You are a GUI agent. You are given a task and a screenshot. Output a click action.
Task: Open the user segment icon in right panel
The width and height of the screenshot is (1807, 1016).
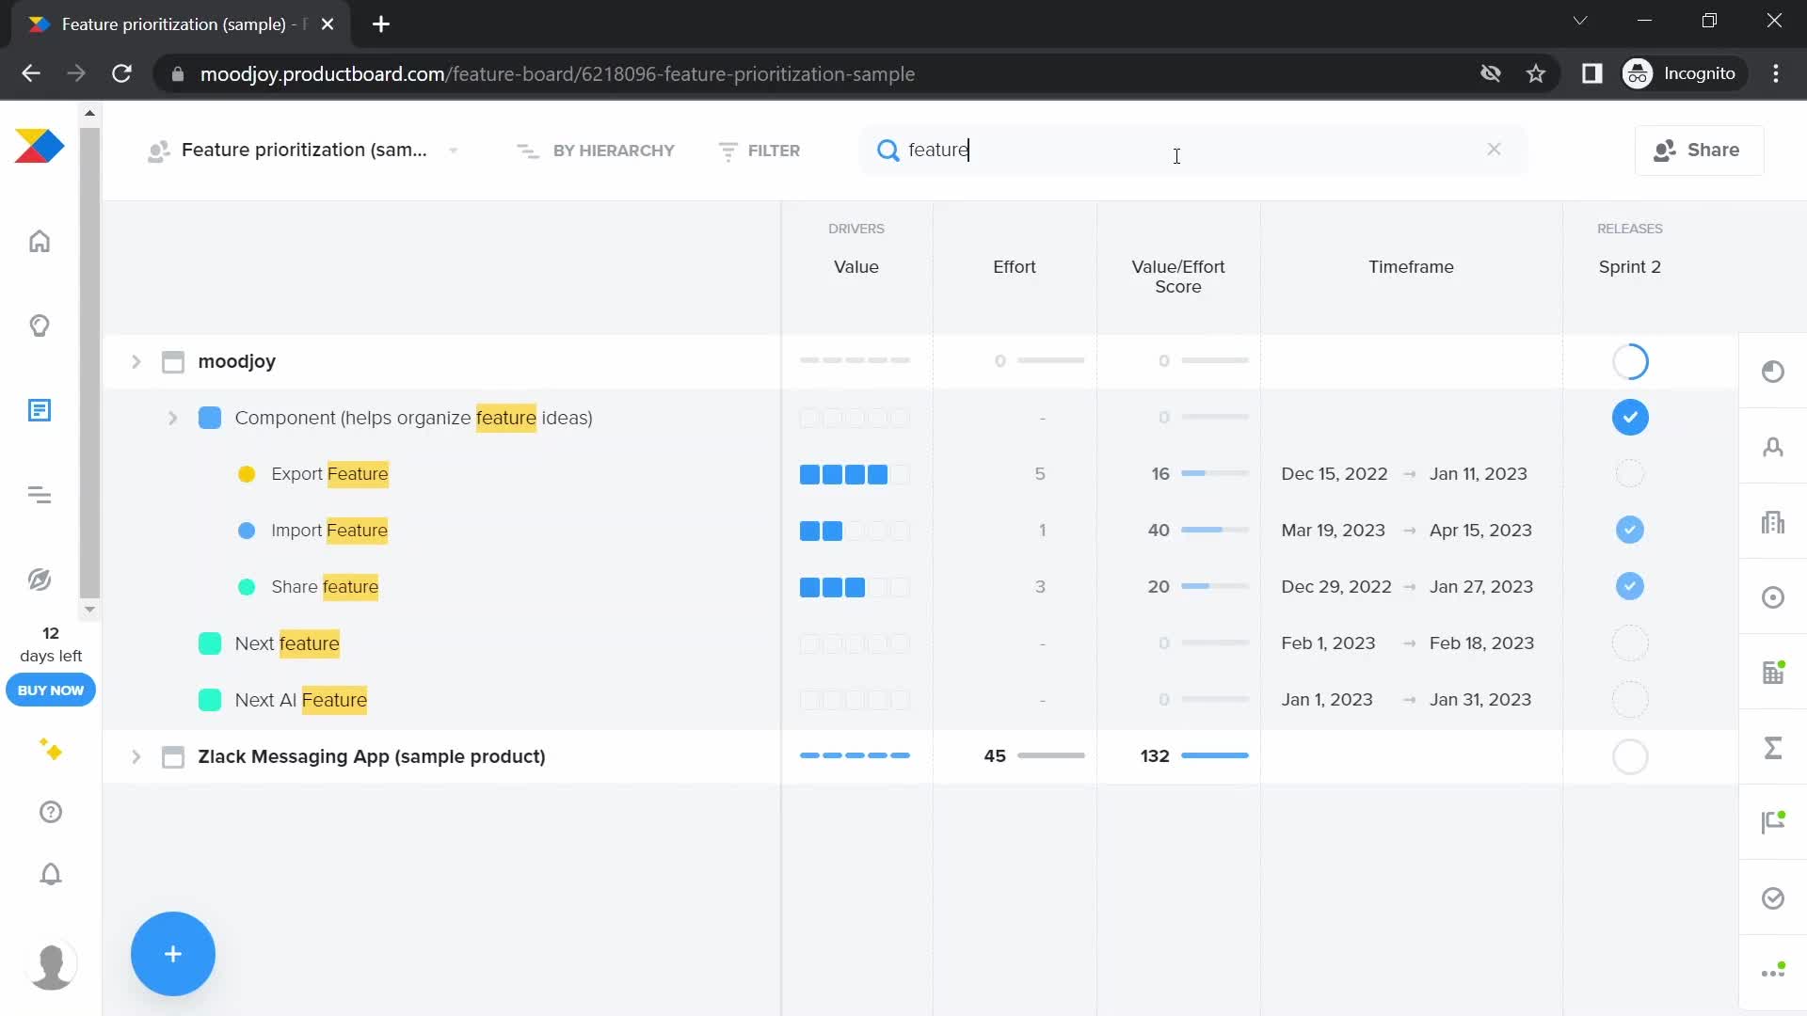tap(1773, 447)
